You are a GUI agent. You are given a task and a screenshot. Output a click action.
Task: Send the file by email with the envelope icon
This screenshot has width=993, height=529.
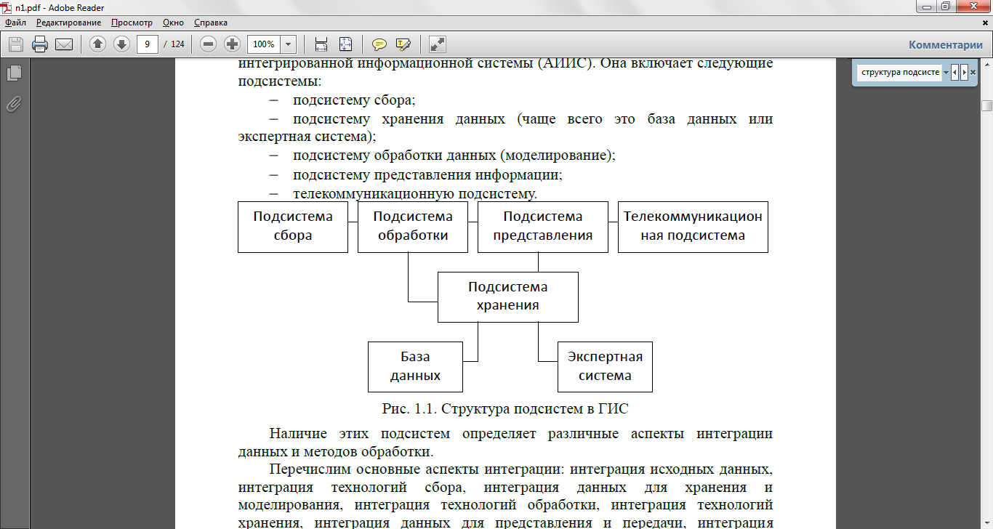64,44
